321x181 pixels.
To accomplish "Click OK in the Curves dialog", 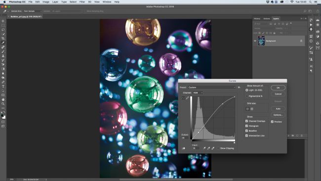I will click(x=278, y=88).
